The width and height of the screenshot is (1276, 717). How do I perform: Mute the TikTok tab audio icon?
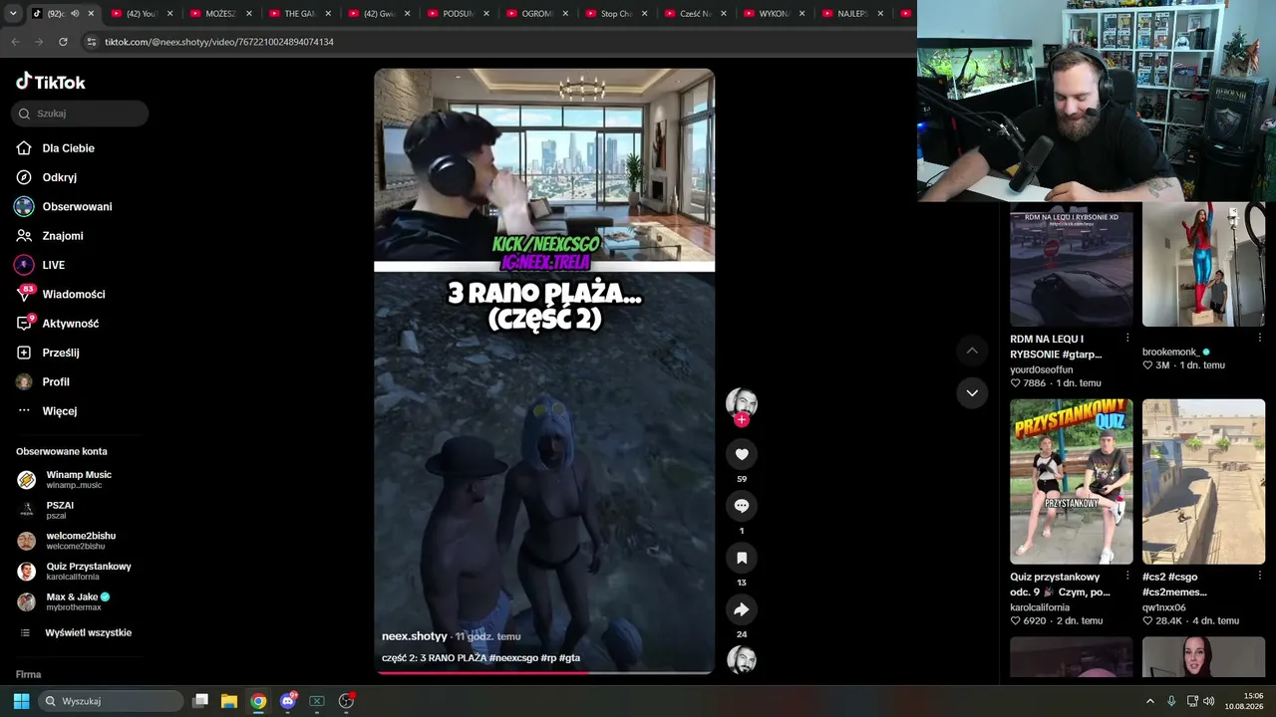click(x=75, y=14)
